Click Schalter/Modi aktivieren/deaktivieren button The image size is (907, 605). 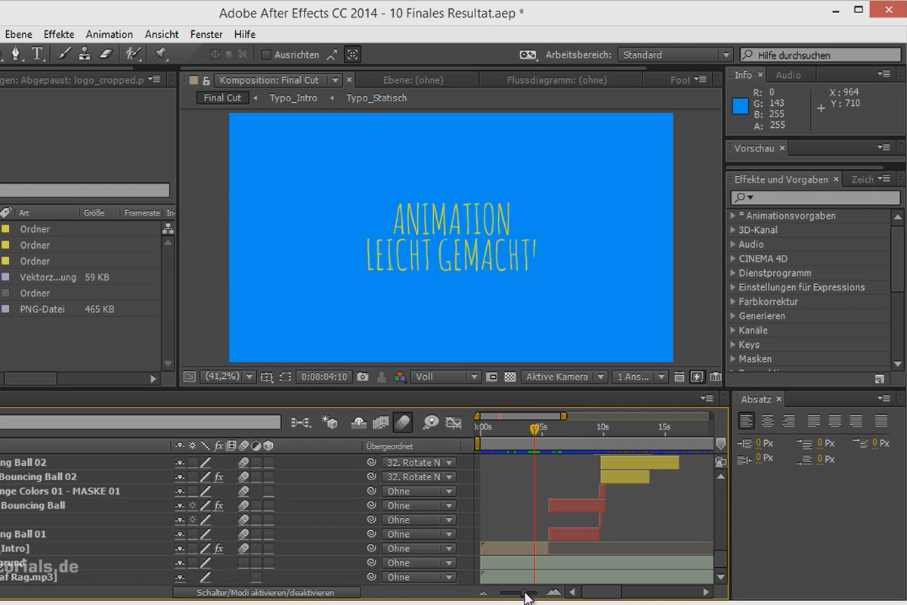click(265, 593)
